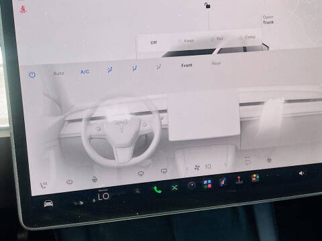Toggle the A/C setting
Viewport: 322px width, 241px height.
coord(85,72)
